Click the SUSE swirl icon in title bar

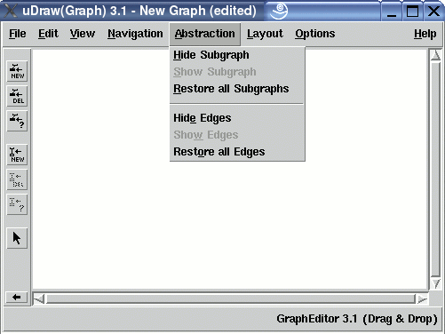[279, 11]
